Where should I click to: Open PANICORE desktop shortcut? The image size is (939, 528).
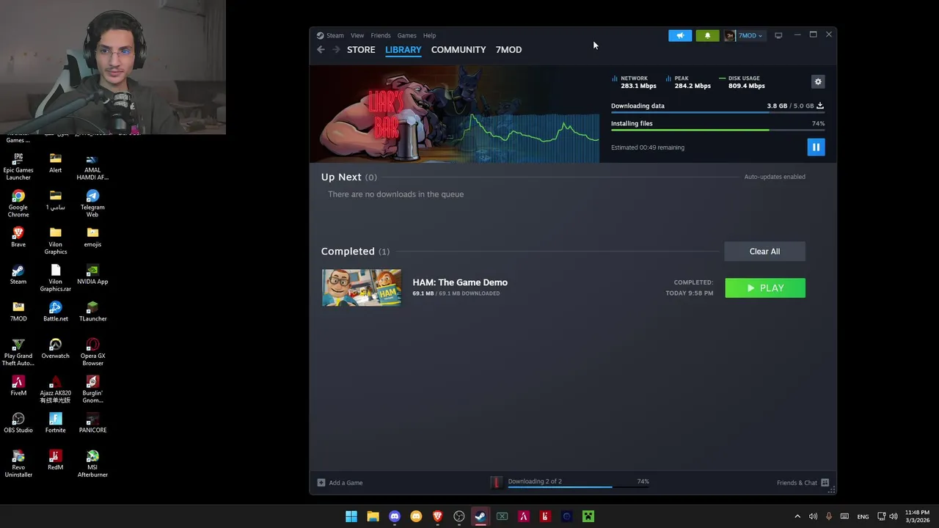(x=92, y=423)
